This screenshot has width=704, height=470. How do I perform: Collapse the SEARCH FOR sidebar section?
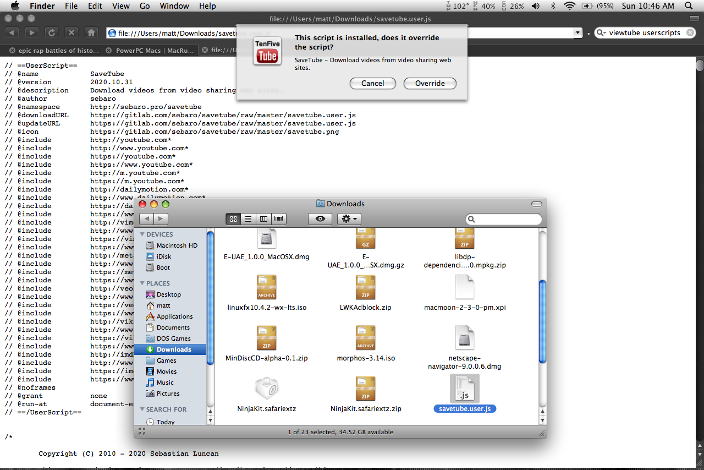141,409
